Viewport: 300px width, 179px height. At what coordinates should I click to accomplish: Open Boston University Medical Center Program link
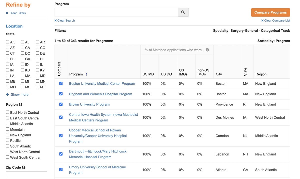click(102, 84)
